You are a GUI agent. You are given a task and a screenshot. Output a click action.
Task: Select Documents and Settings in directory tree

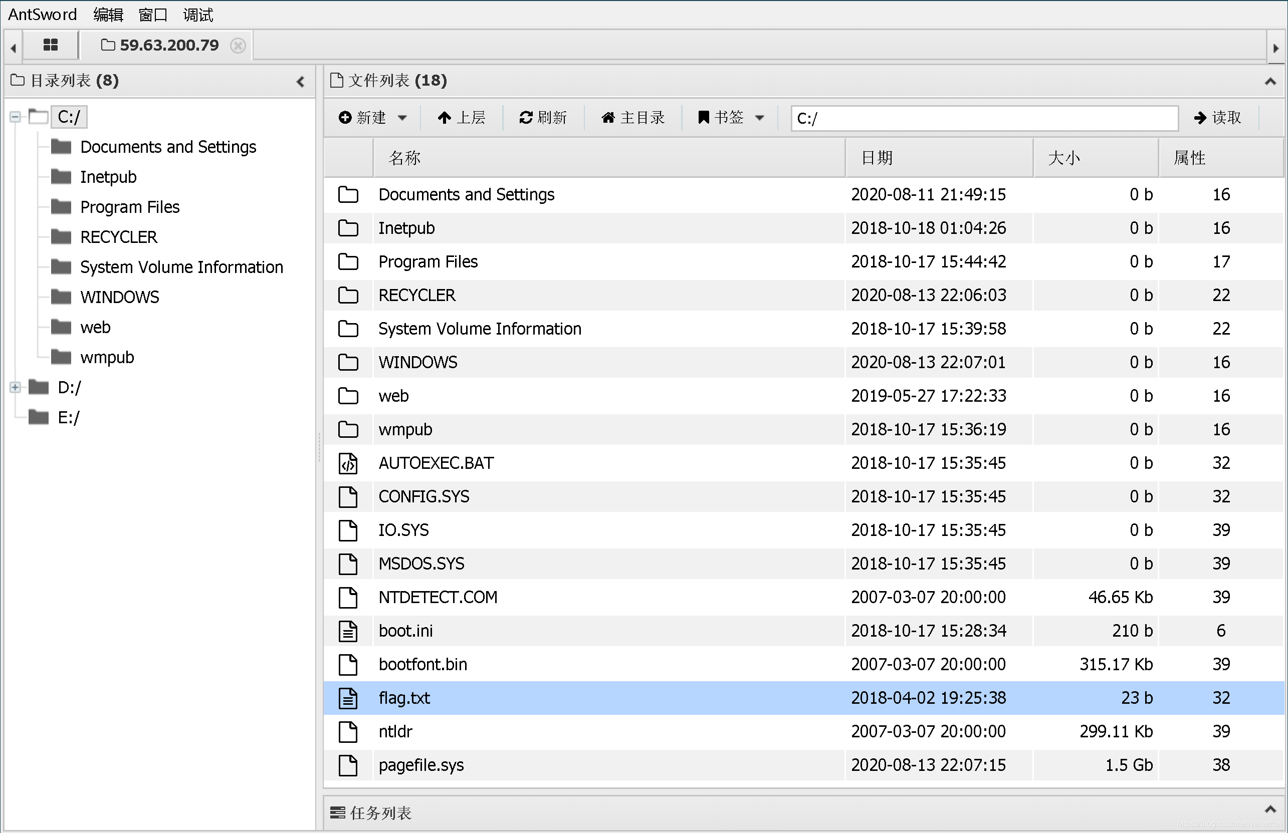coord(168,147)
